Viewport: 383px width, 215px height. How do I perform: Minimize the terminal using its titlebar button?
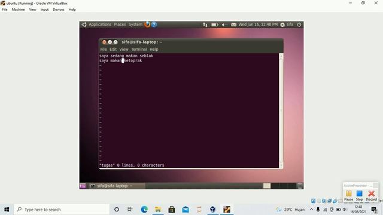click(x=110, y=42)
